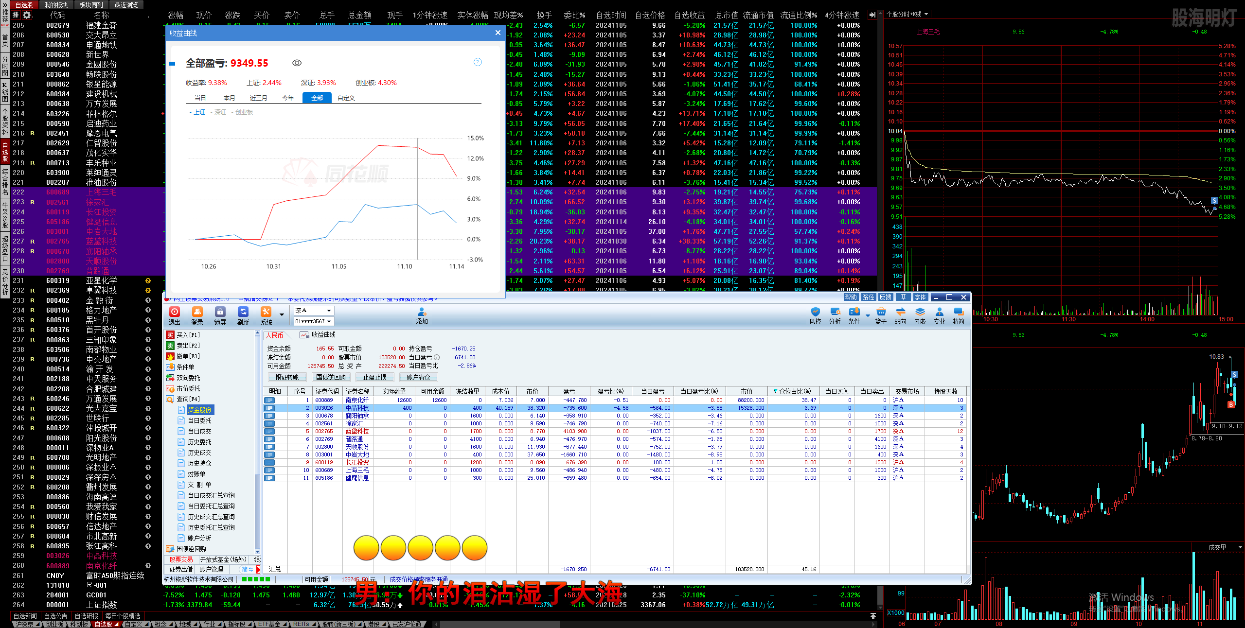Select the 近三月 tab in profit curve
1245x628 pixels.
coord(259,98)
